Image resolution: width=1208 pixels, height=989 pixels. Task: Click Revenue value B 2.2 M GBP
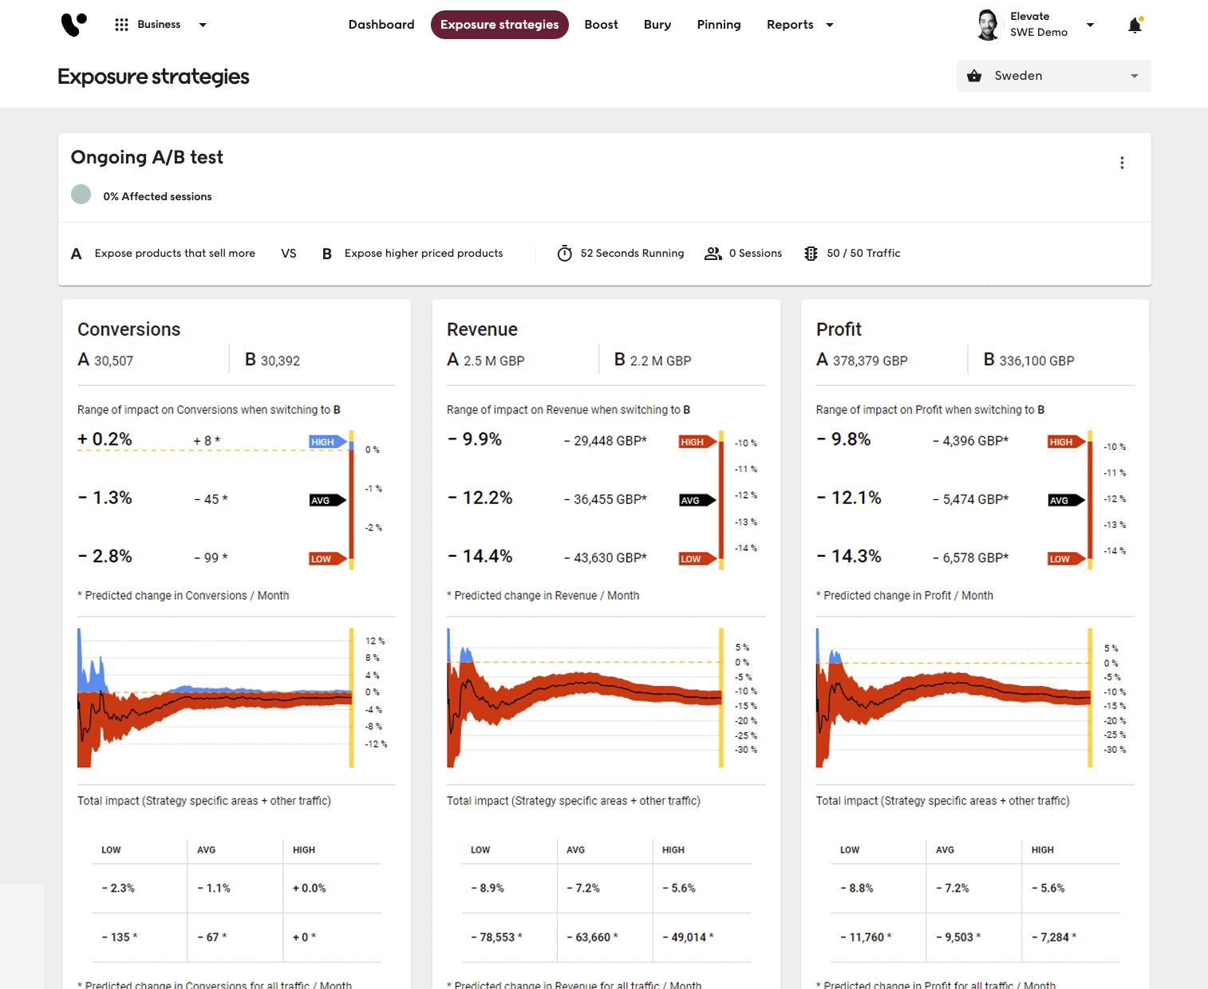coord(653,361)
